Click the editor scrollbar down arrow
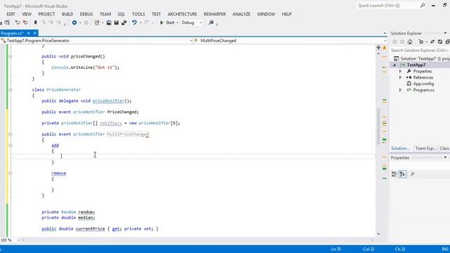The image size is (450, 253). (x=378, y=234)
